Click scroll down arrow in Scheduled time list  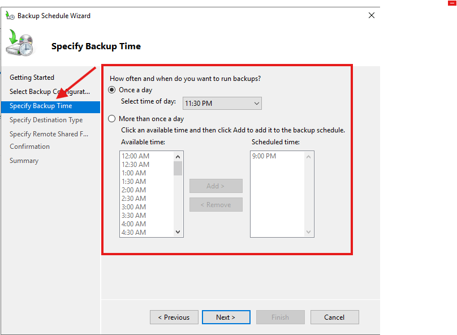pyautogui.click(x=309, y=232)
